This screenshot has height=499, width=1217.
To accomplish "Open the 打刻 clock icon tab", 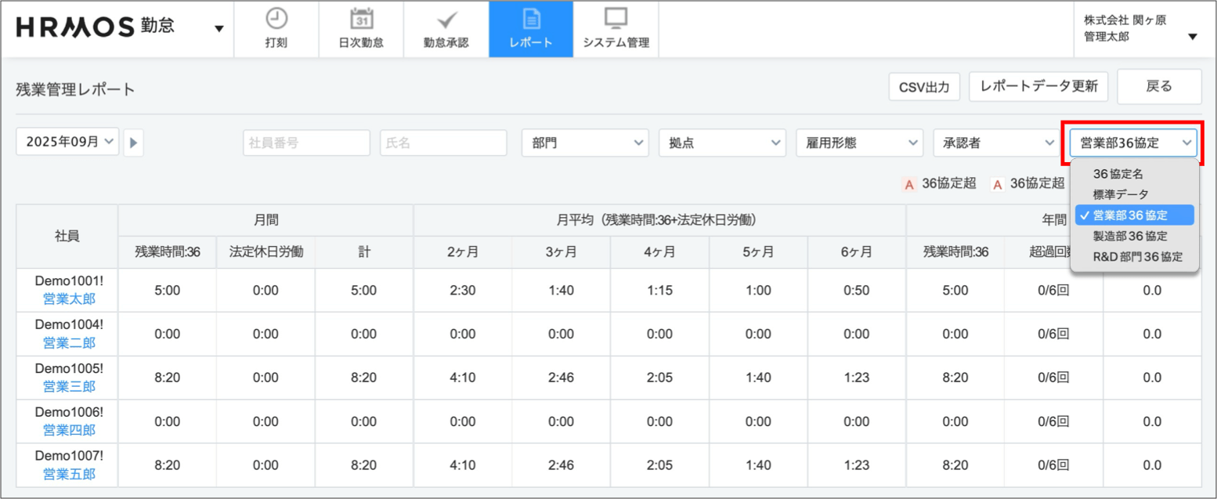I will coord(276,29).
